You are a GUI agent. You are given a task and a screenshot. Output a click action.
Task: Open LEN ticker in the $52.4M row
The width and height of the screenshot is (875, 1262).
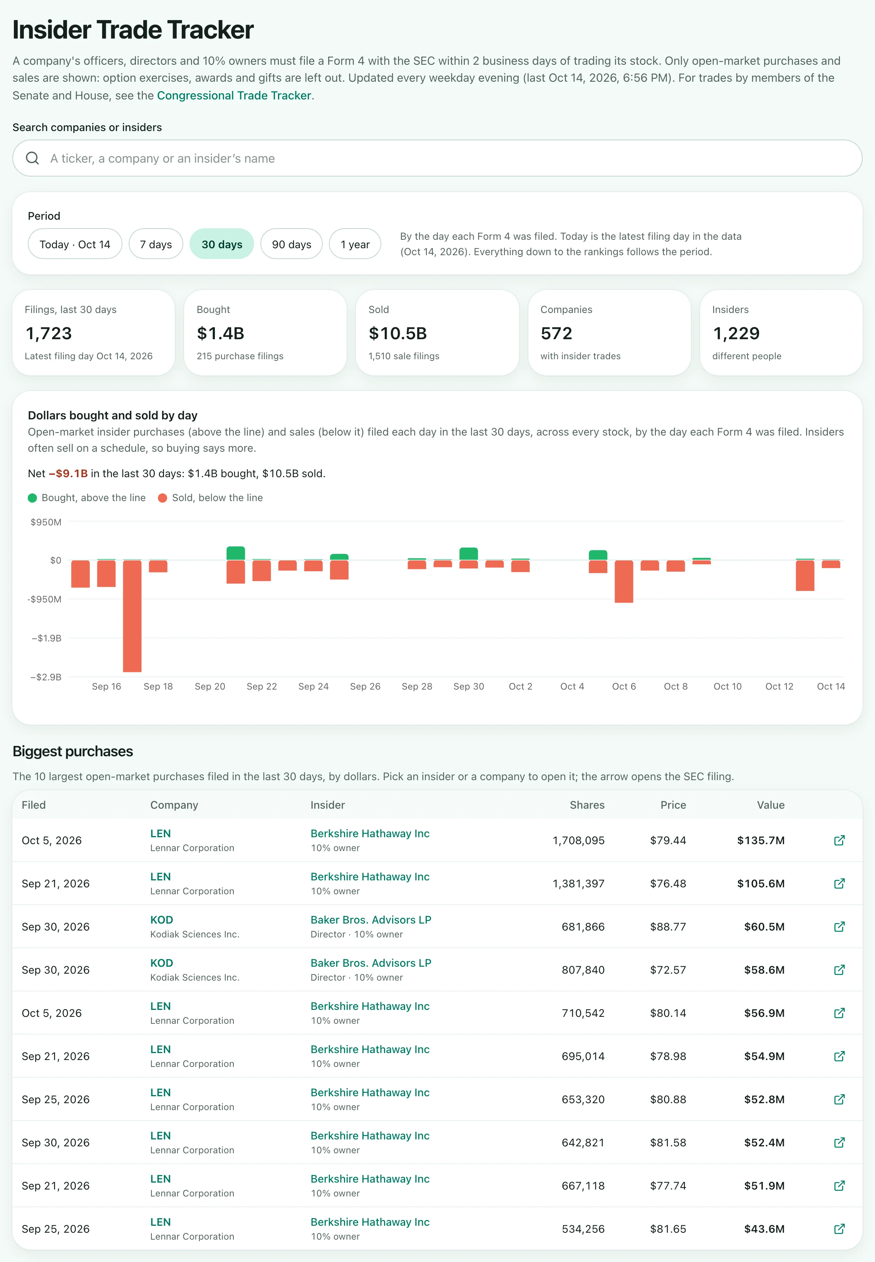(x=160, y=1135)
